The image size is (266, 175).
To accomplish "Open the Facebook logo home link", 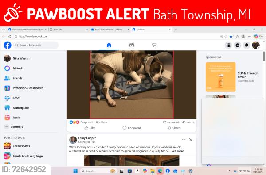I will (x=8, y=45).
